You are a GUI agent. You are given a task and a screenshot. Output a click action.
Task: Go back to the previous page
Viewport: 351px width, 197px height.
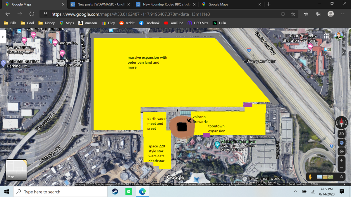pyautogui.click(x=8, y=14)
